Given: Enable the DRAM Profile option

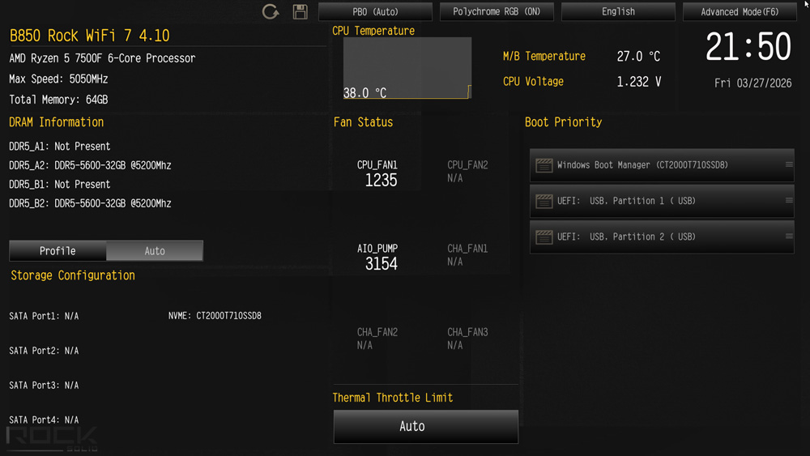Looking at the screenshot, I should [58, 251].
